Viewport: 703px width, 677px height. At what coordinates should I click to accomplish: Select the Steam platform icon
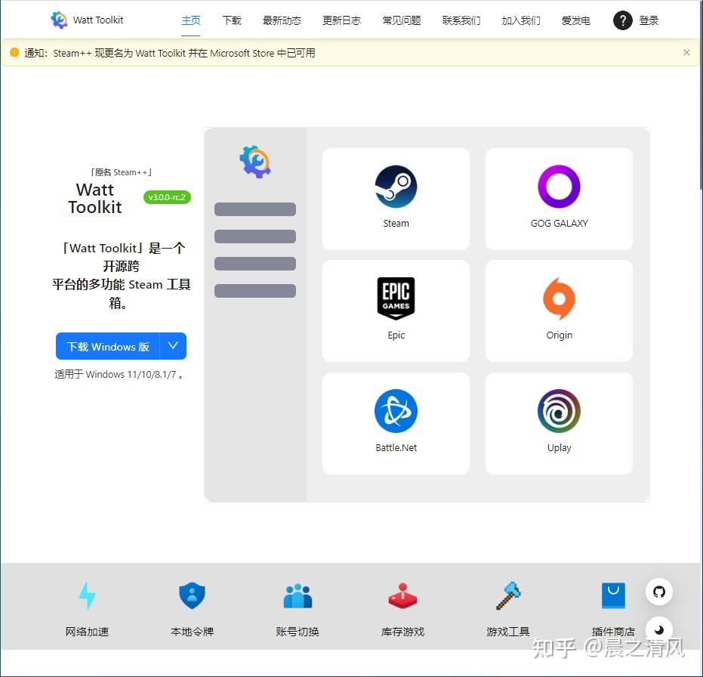(396, 187)
